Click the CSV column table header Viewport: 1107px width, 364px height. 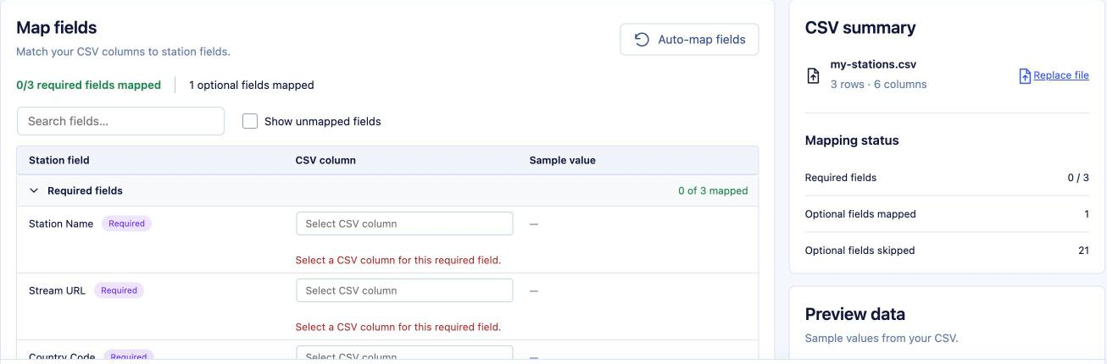click(x=325, y=160)
